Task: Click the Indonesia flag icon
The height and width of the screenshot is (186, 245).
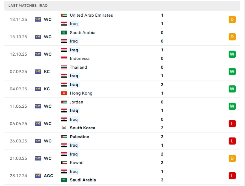Action: coord(64,58)
